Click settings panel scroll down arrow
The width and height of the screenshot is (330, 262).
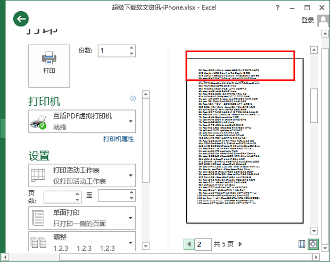[146, 246]
